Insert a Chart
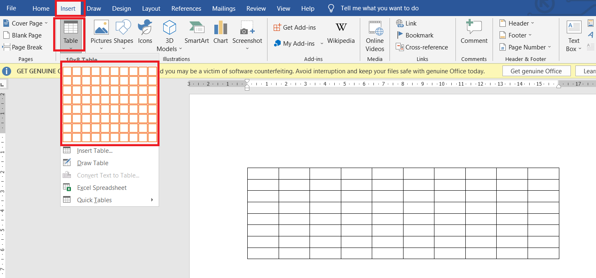The height and width of the screenshot is (278, 596). [x=221, y=33]
